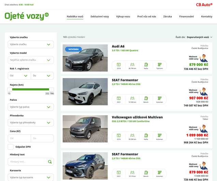This screenshot has height=181, width=217.
Task: Focus the Hledaný text search field
Action: [x=31, y=162]
